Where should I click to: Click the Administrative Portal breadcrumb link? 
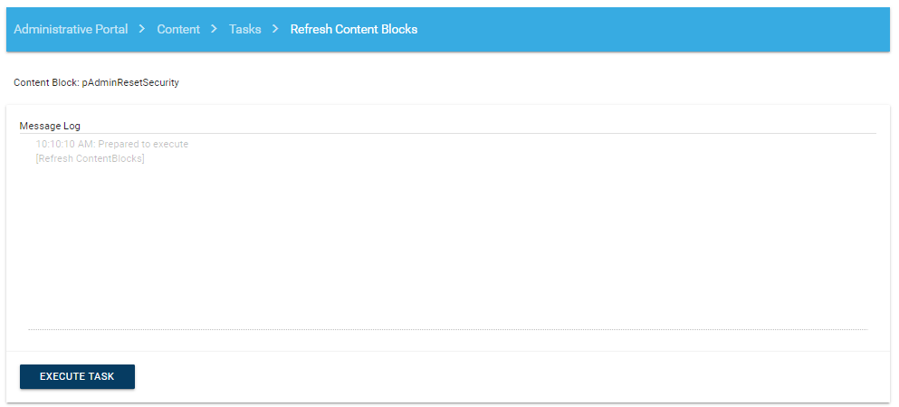(x=71, y=29)
